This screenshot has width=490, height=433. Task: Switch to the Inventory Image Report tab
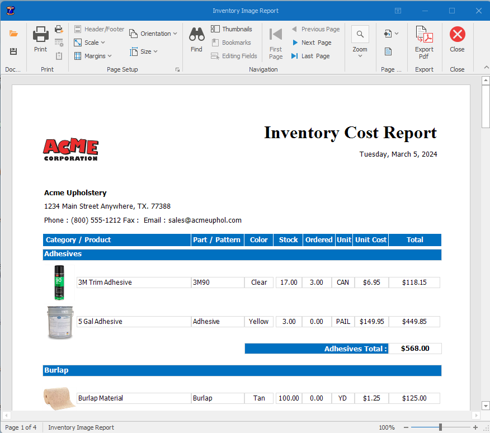click(x=81, y=427)
